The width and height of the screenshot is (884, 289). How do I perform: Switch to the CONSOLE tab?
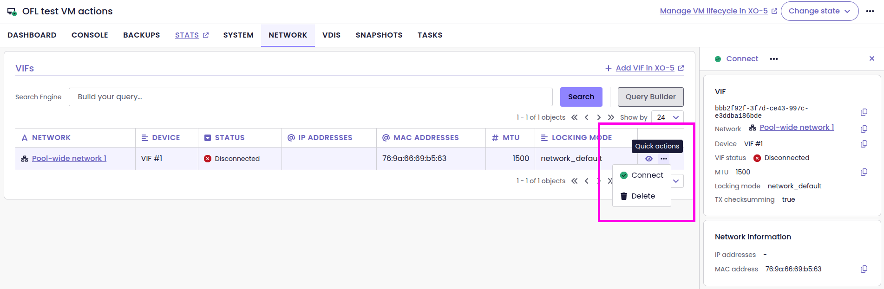pos(90,35)
